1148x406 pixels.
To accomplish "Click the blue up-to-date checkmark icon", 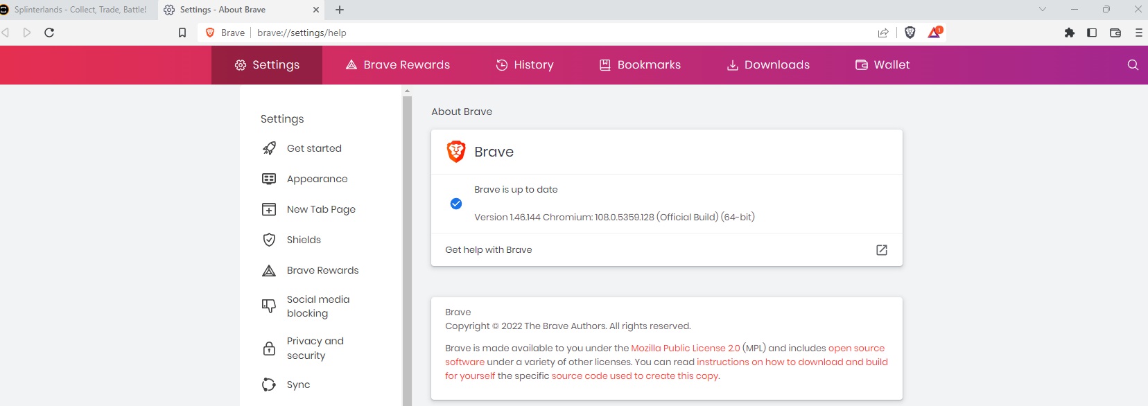I will 456,204.
